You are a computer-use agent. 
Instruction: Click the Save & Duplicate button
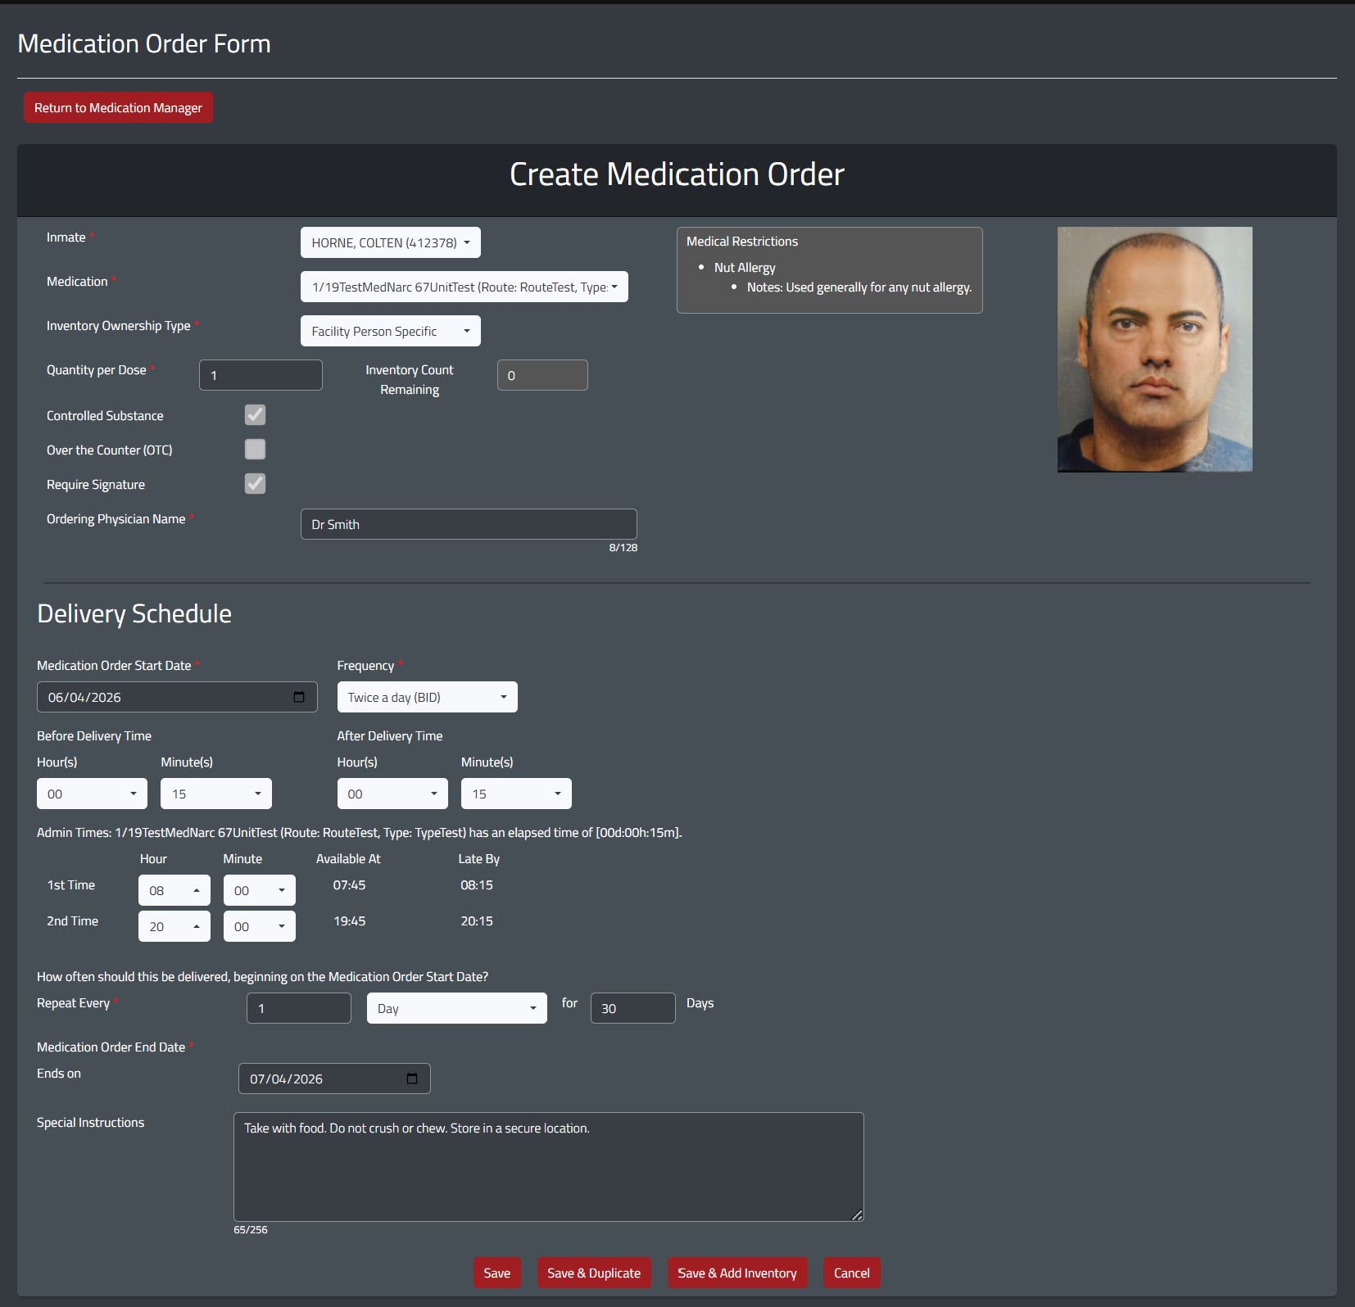[x=594, y=1273]
